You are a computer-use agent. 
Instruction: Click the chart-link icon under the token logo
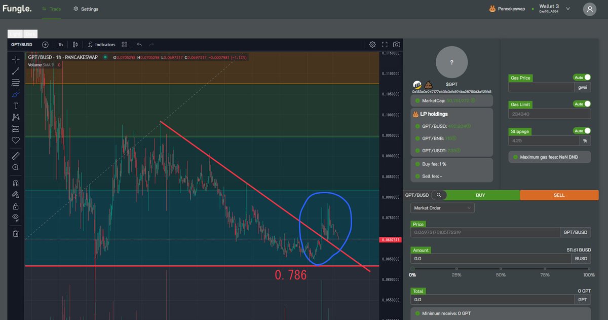[417, 85]
